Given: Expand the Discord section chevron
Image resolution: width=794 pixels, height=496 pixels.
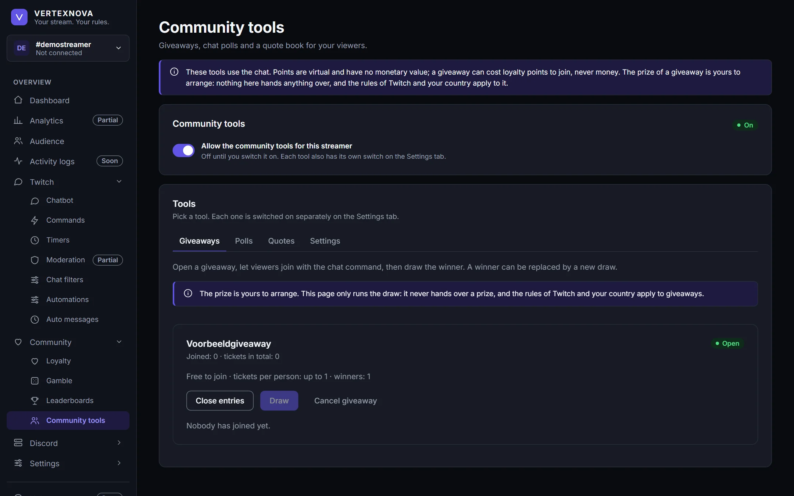Looking at the screenshot, I should (x=119, y=443).
